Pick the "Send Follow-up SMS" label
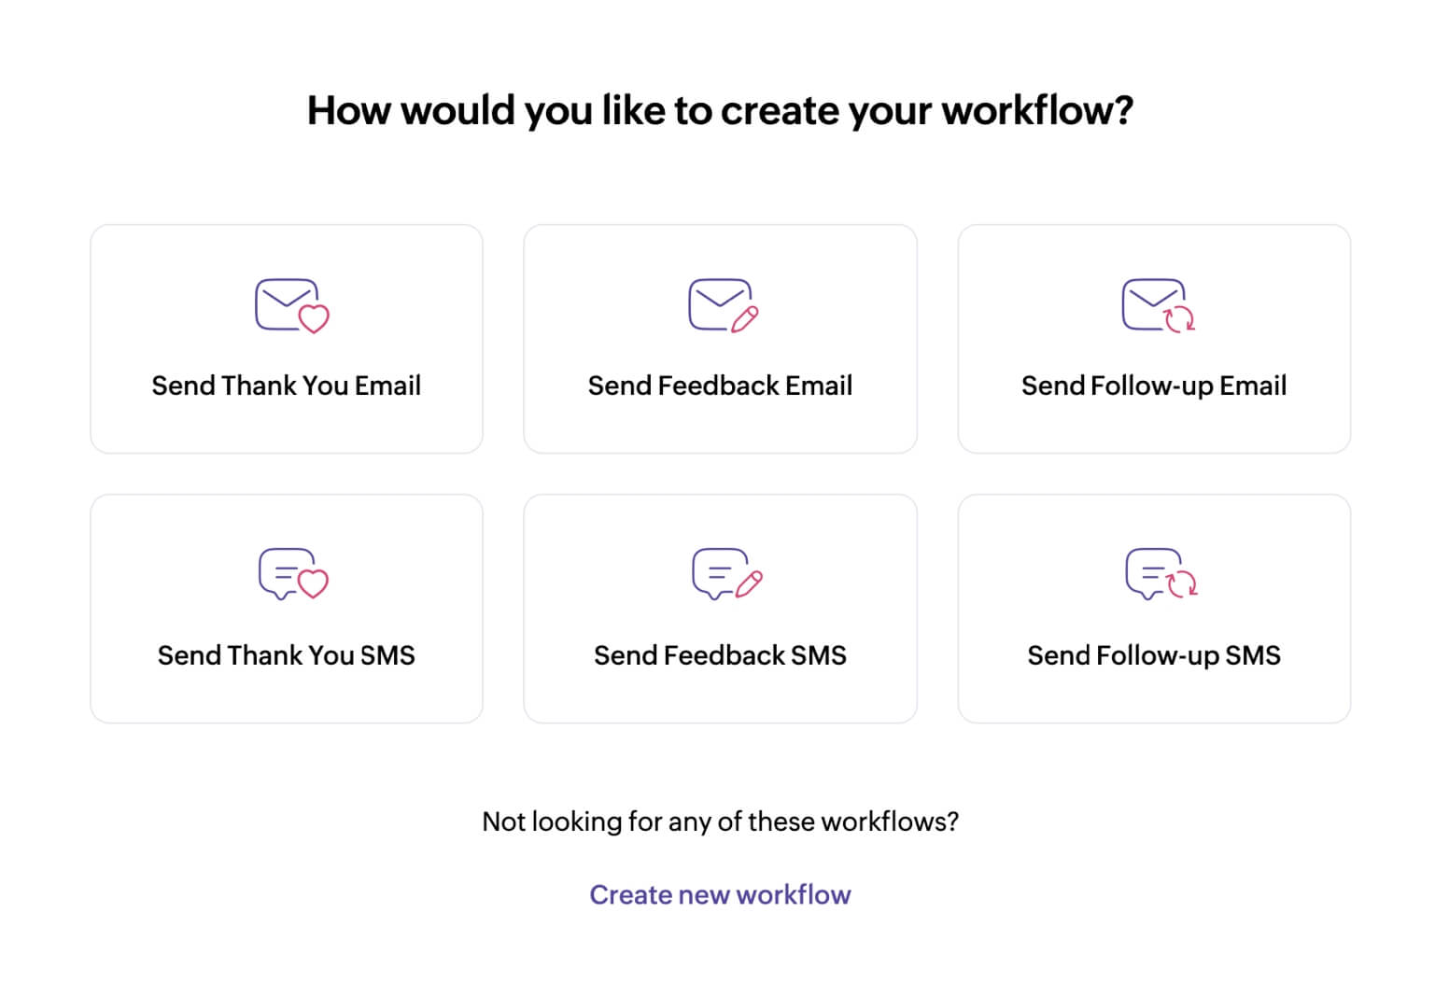Screen dimensions: 1449x997 point(1153,655)
